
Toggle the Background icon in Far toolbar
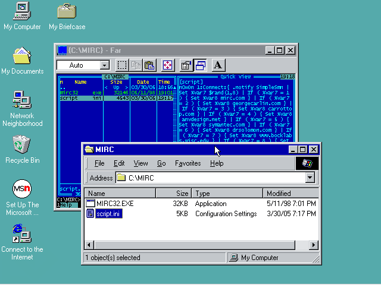pos(200,65)
